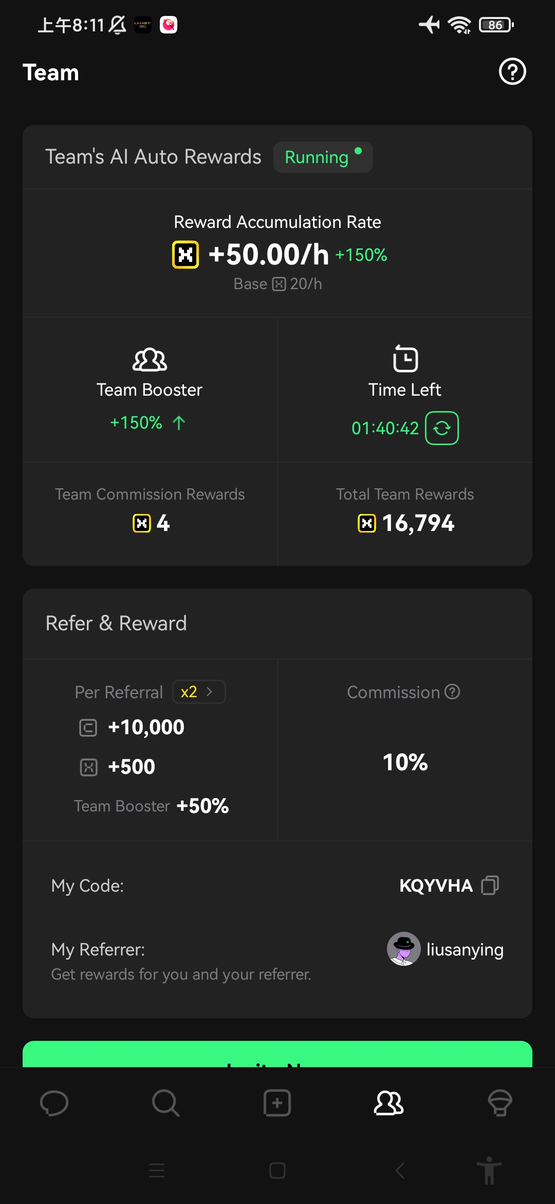Image resolution: width=555 pixels, height=1204 pixels.
Task: Open referrer liusanying's avatar
Action: (403, 949)
